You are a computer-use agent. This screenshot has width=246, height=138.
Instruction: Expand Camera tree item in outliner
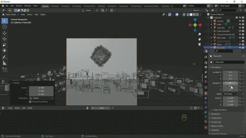coord(211,21)
